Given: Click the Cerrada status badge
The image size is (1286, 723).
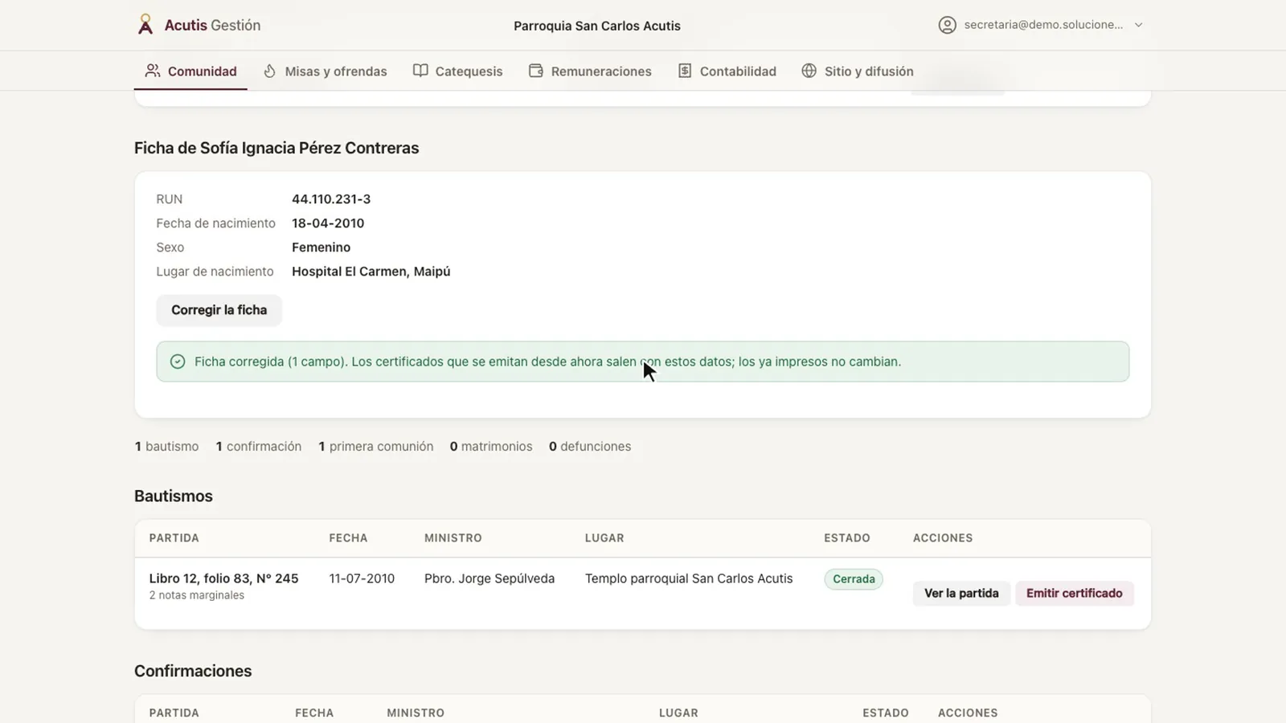Looking at the screenshot, I should coord(854,579).
